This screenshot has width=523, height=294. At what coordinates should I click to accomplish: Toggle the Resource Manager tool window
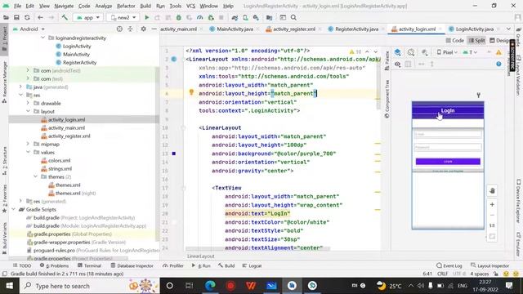tap(4, 82)
